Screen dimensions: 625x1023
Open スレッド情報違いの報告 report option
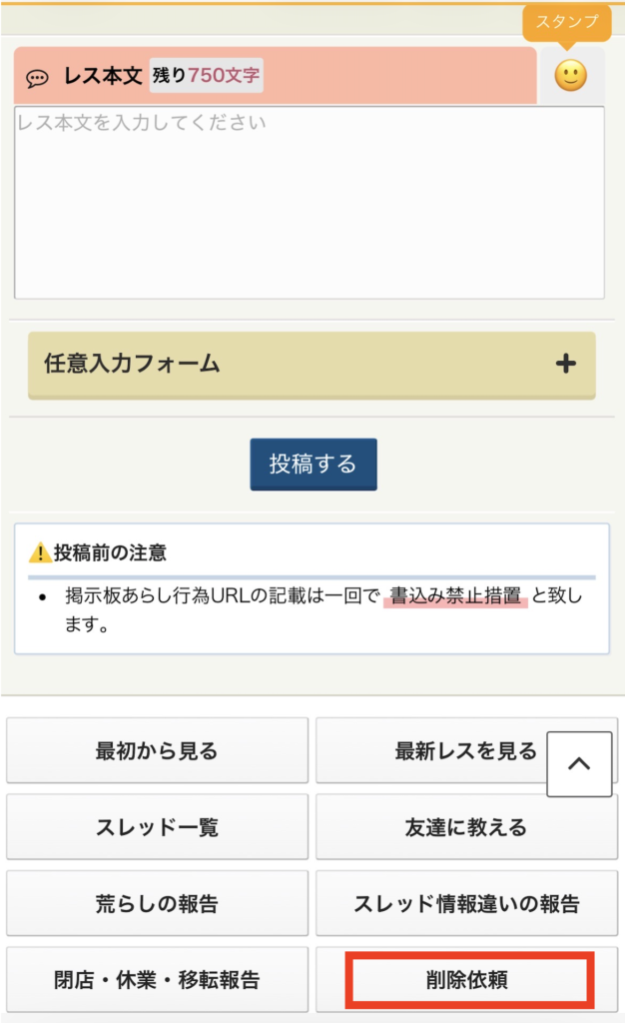click(466, 903)
